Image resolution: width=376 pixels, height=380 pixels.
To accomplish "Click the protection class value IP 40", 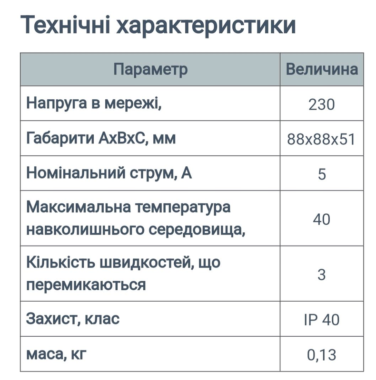I will (322, 320).
